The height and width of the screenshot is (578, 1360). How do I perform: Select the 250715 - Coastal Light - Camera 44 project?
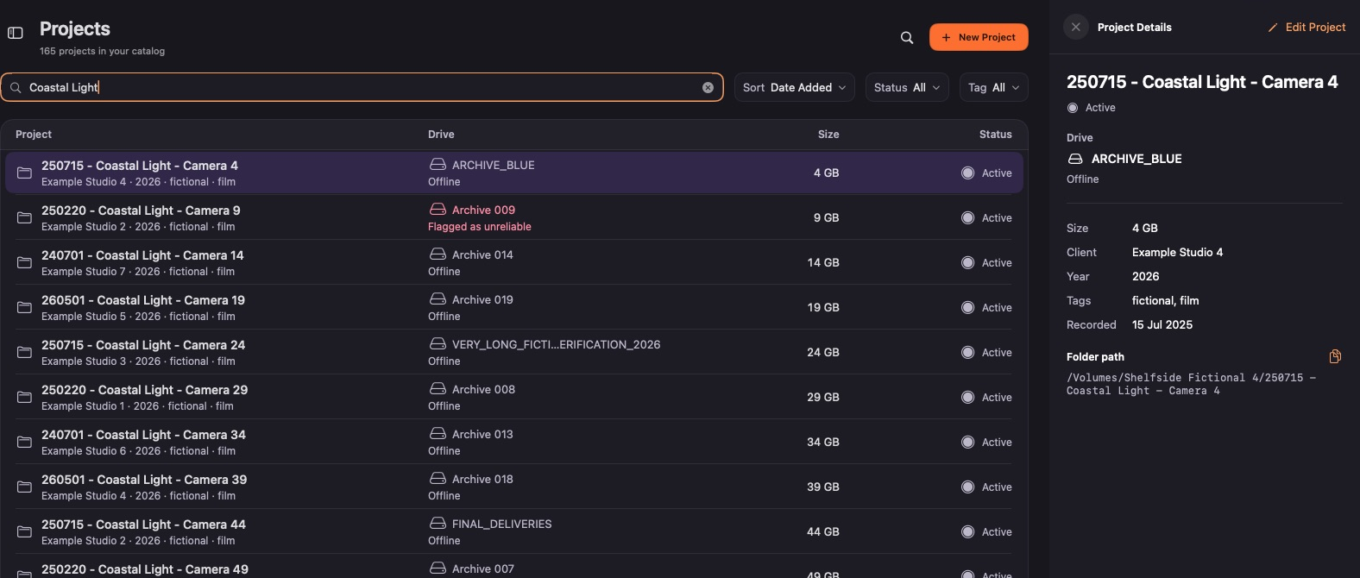click(514, 532)
